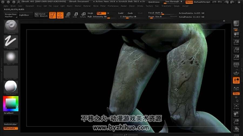Open the FreeHand stroke selector
The width and height of the screenshot is (243, 136).
tap(11, 42)
